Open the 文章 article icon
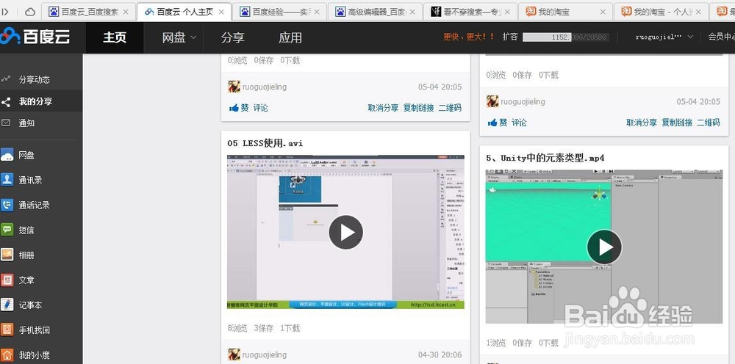This screenshot has height=364, width=735. (x=7, y=280)
